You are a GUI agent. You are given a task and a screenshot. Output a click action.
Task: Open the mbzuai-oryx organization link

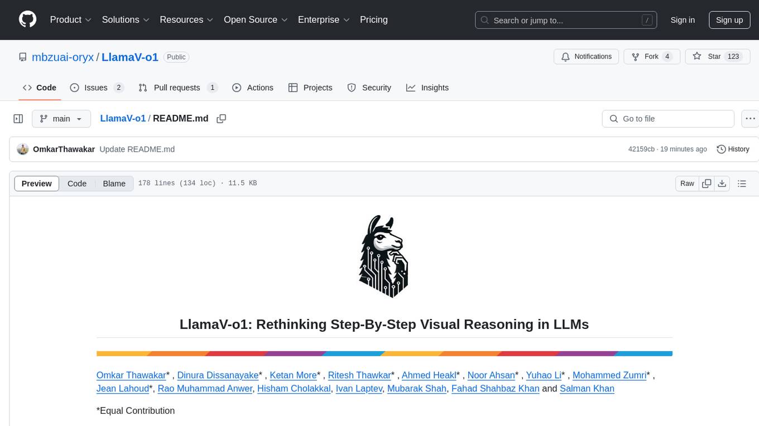63,57
